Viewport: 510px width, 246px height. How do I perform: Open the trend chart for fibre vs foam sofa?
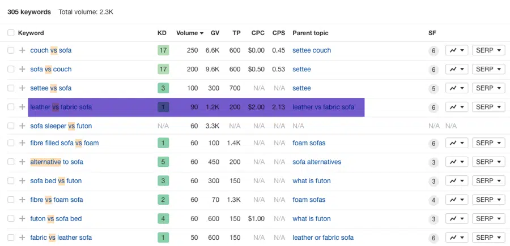click(457, 200)
